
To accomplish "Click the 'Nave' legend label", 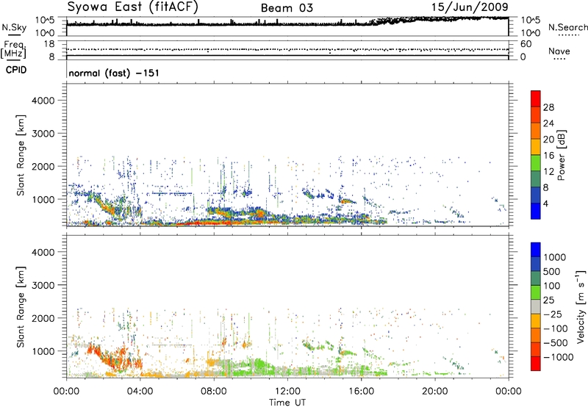I will click(x=559, y=51).
